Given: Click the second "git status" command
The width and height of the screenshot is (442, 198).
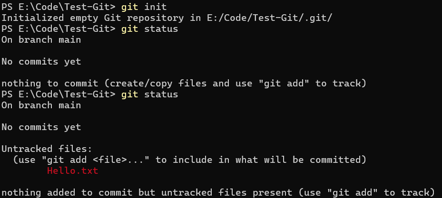Looking at the screenshot, I should (149, 94).
